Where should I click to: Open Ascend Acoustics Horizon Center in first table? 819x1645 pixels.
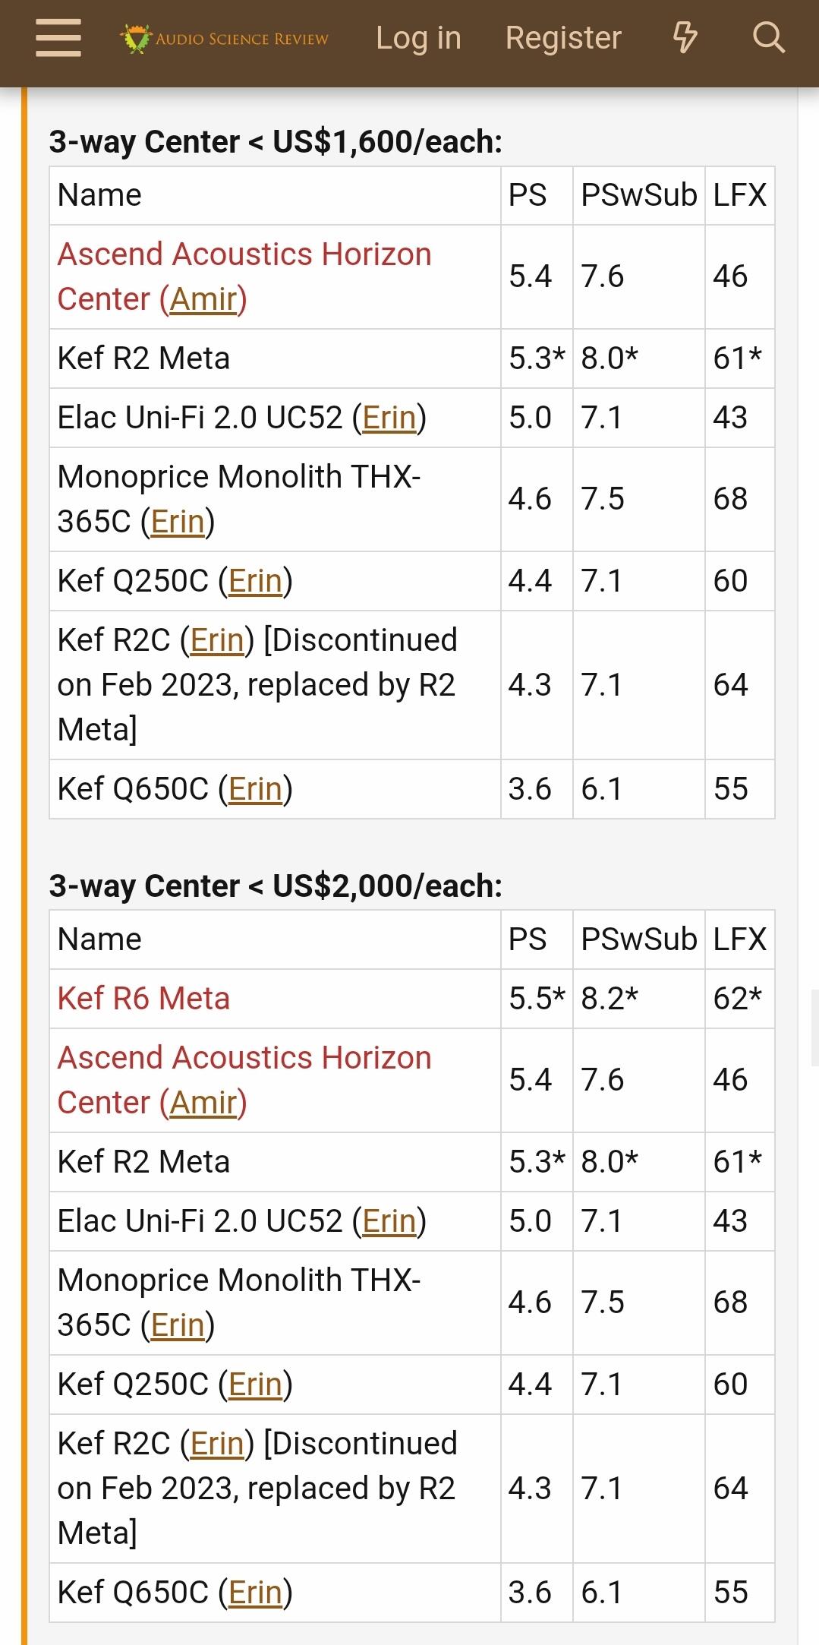pos(244,254)
